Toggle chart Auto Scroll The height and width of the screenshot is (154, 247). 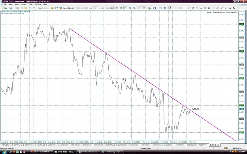[140, 8]
